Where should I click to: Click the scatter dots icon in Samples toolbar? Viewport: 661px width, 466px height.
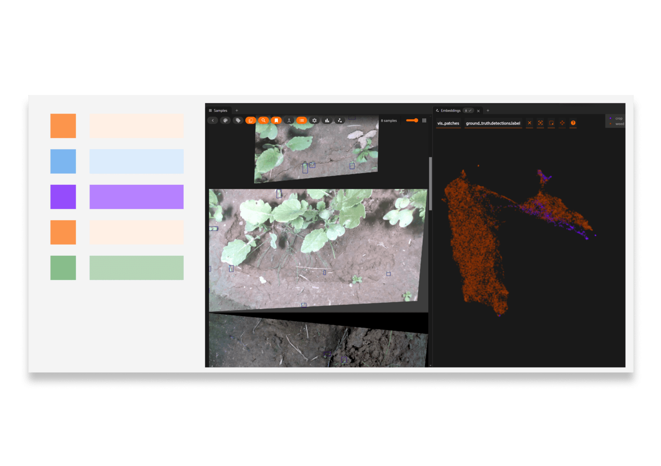(340, 120)
